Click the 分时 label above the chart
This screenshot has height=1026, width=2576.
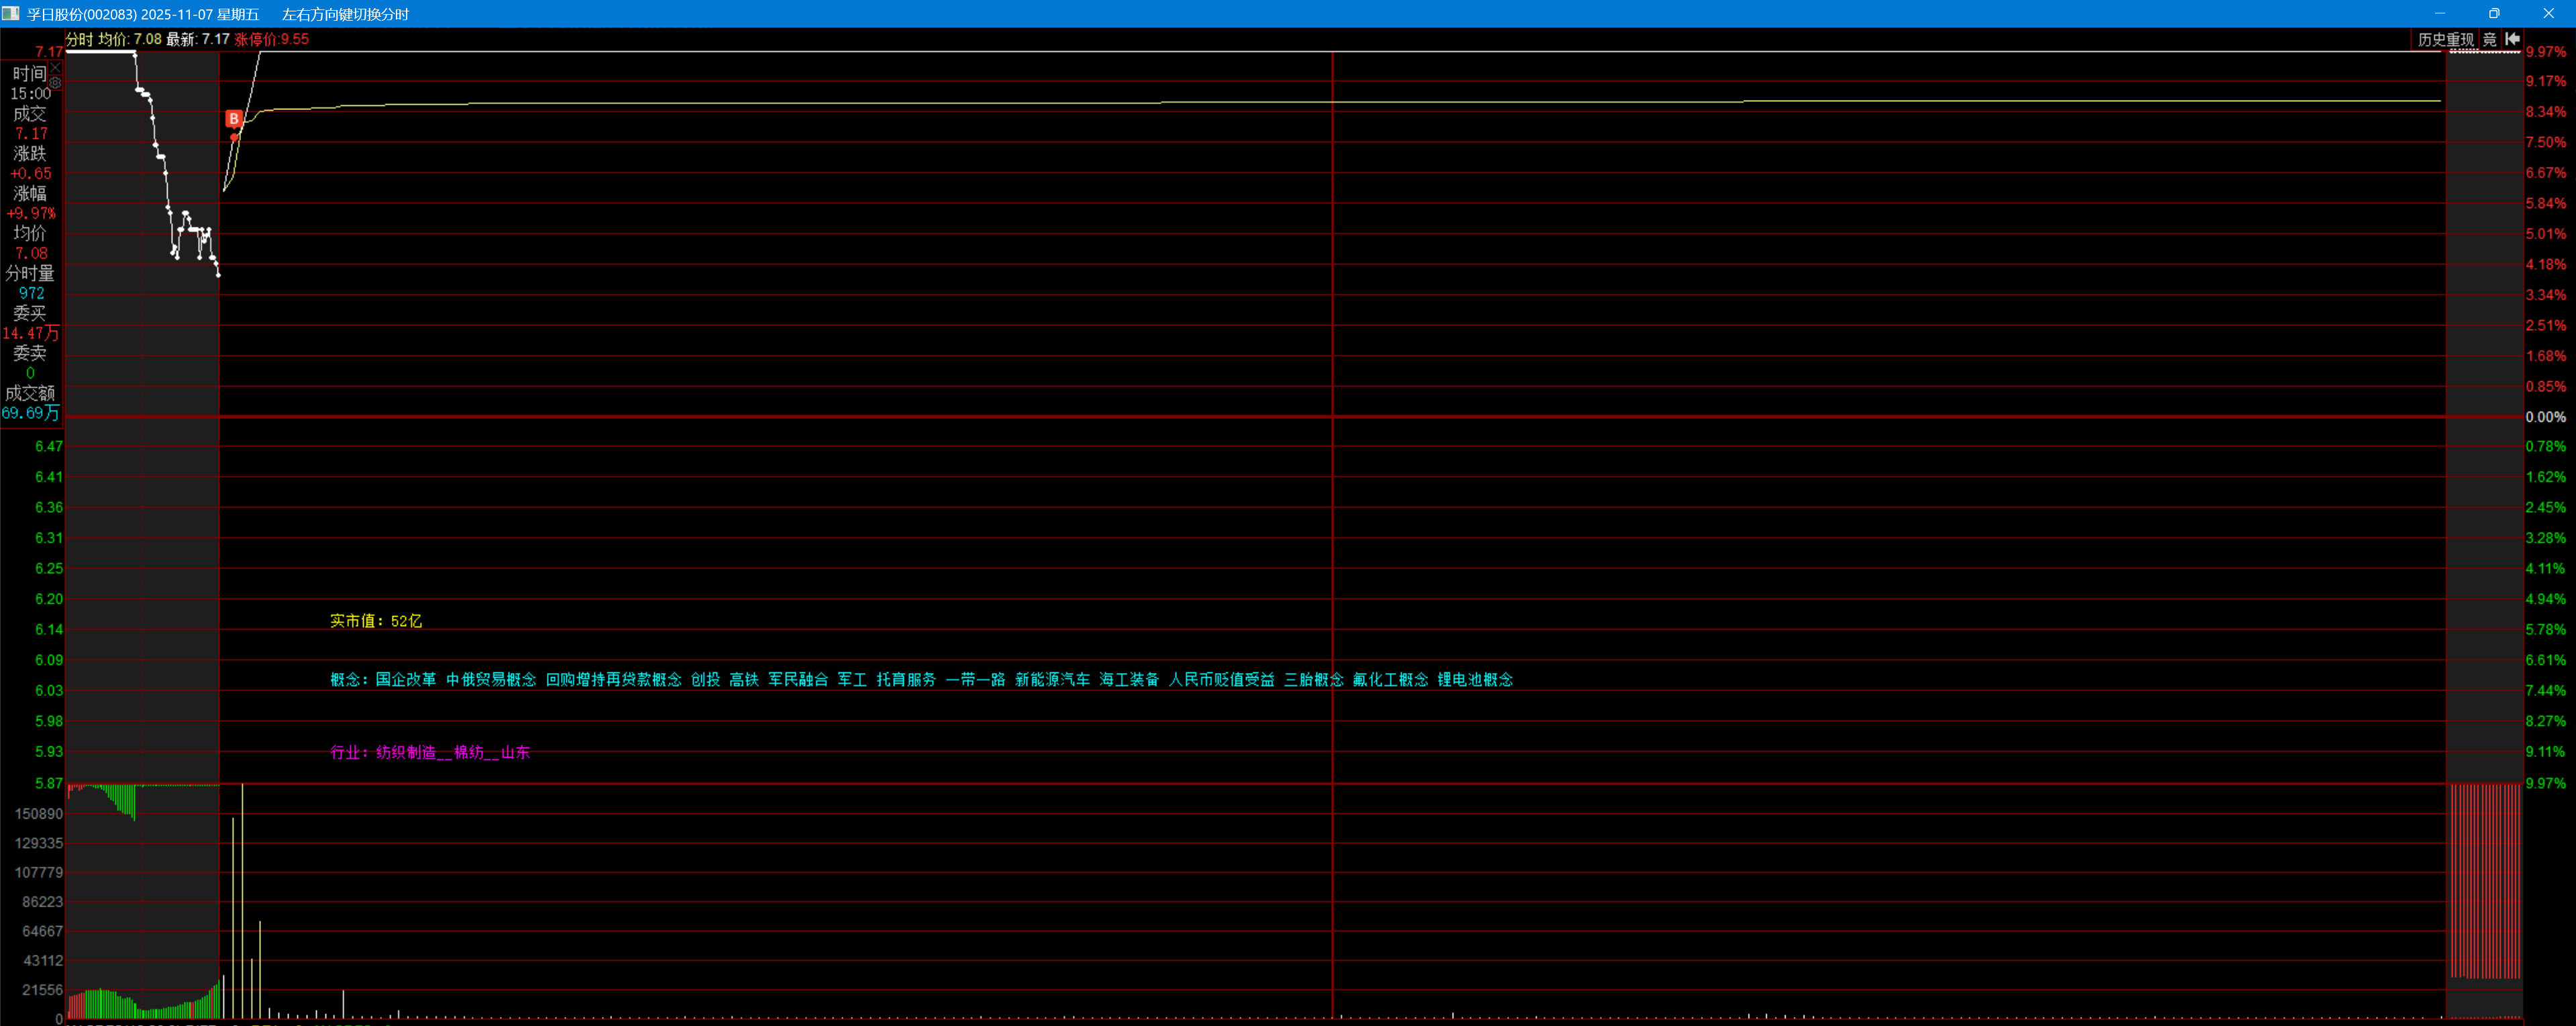(x=79, y=39)
